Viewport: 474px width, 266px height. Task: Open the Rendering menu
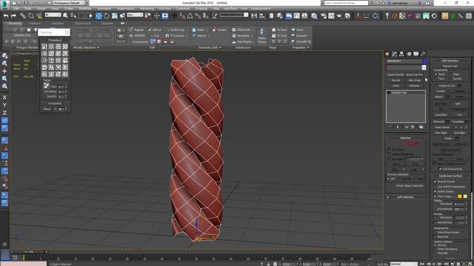coord(147,9)
